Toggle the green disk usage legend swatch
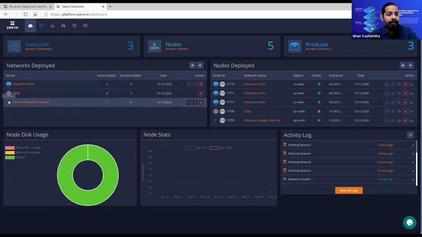This screenshot has height=237, width=422. point(10,157)
